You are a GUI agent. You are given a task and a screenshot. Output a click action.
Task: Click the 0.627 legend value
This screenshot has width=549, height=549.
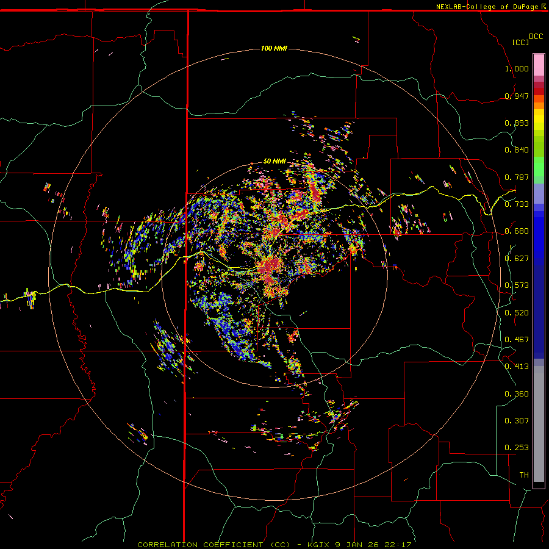(517, 259)
